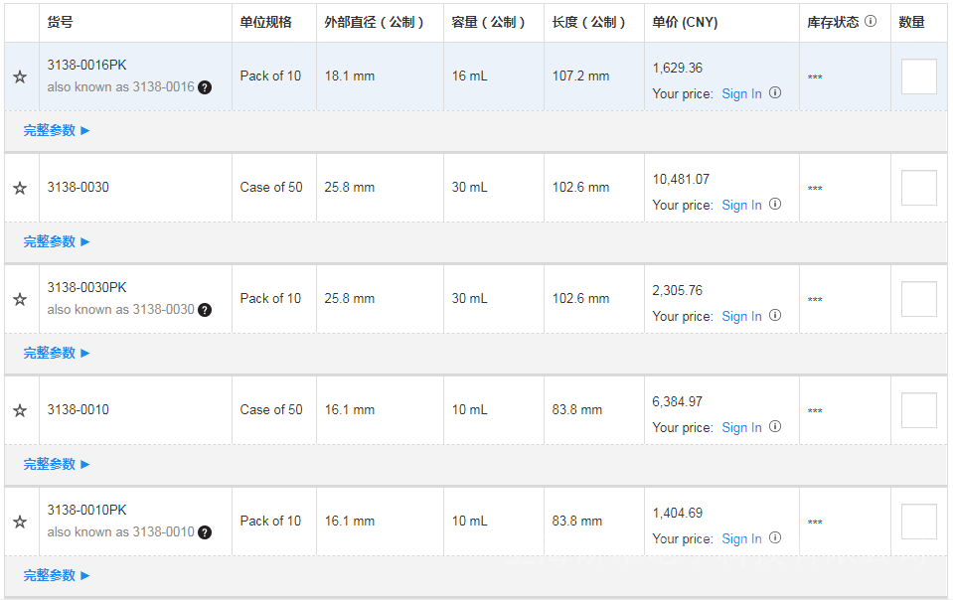Sign In for price of 3138-0030PK
Viewport: 953px width, 600px height.
click(x=741, y=317)
